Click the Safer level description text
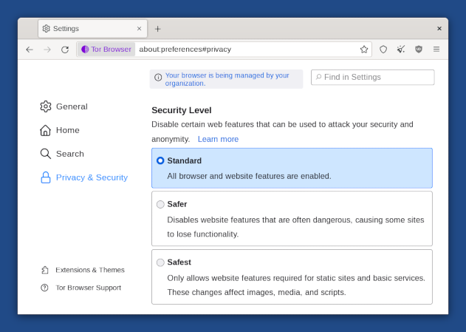 click(x=295, y=227)
